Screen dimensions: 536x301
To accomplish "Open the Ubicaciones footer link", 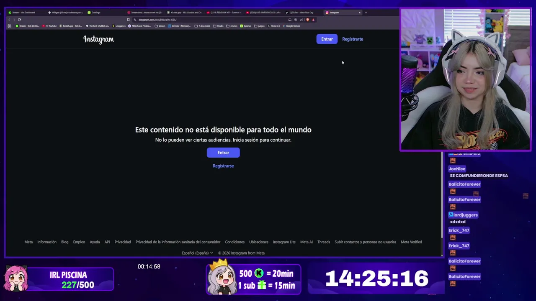I will click(259, 242).
